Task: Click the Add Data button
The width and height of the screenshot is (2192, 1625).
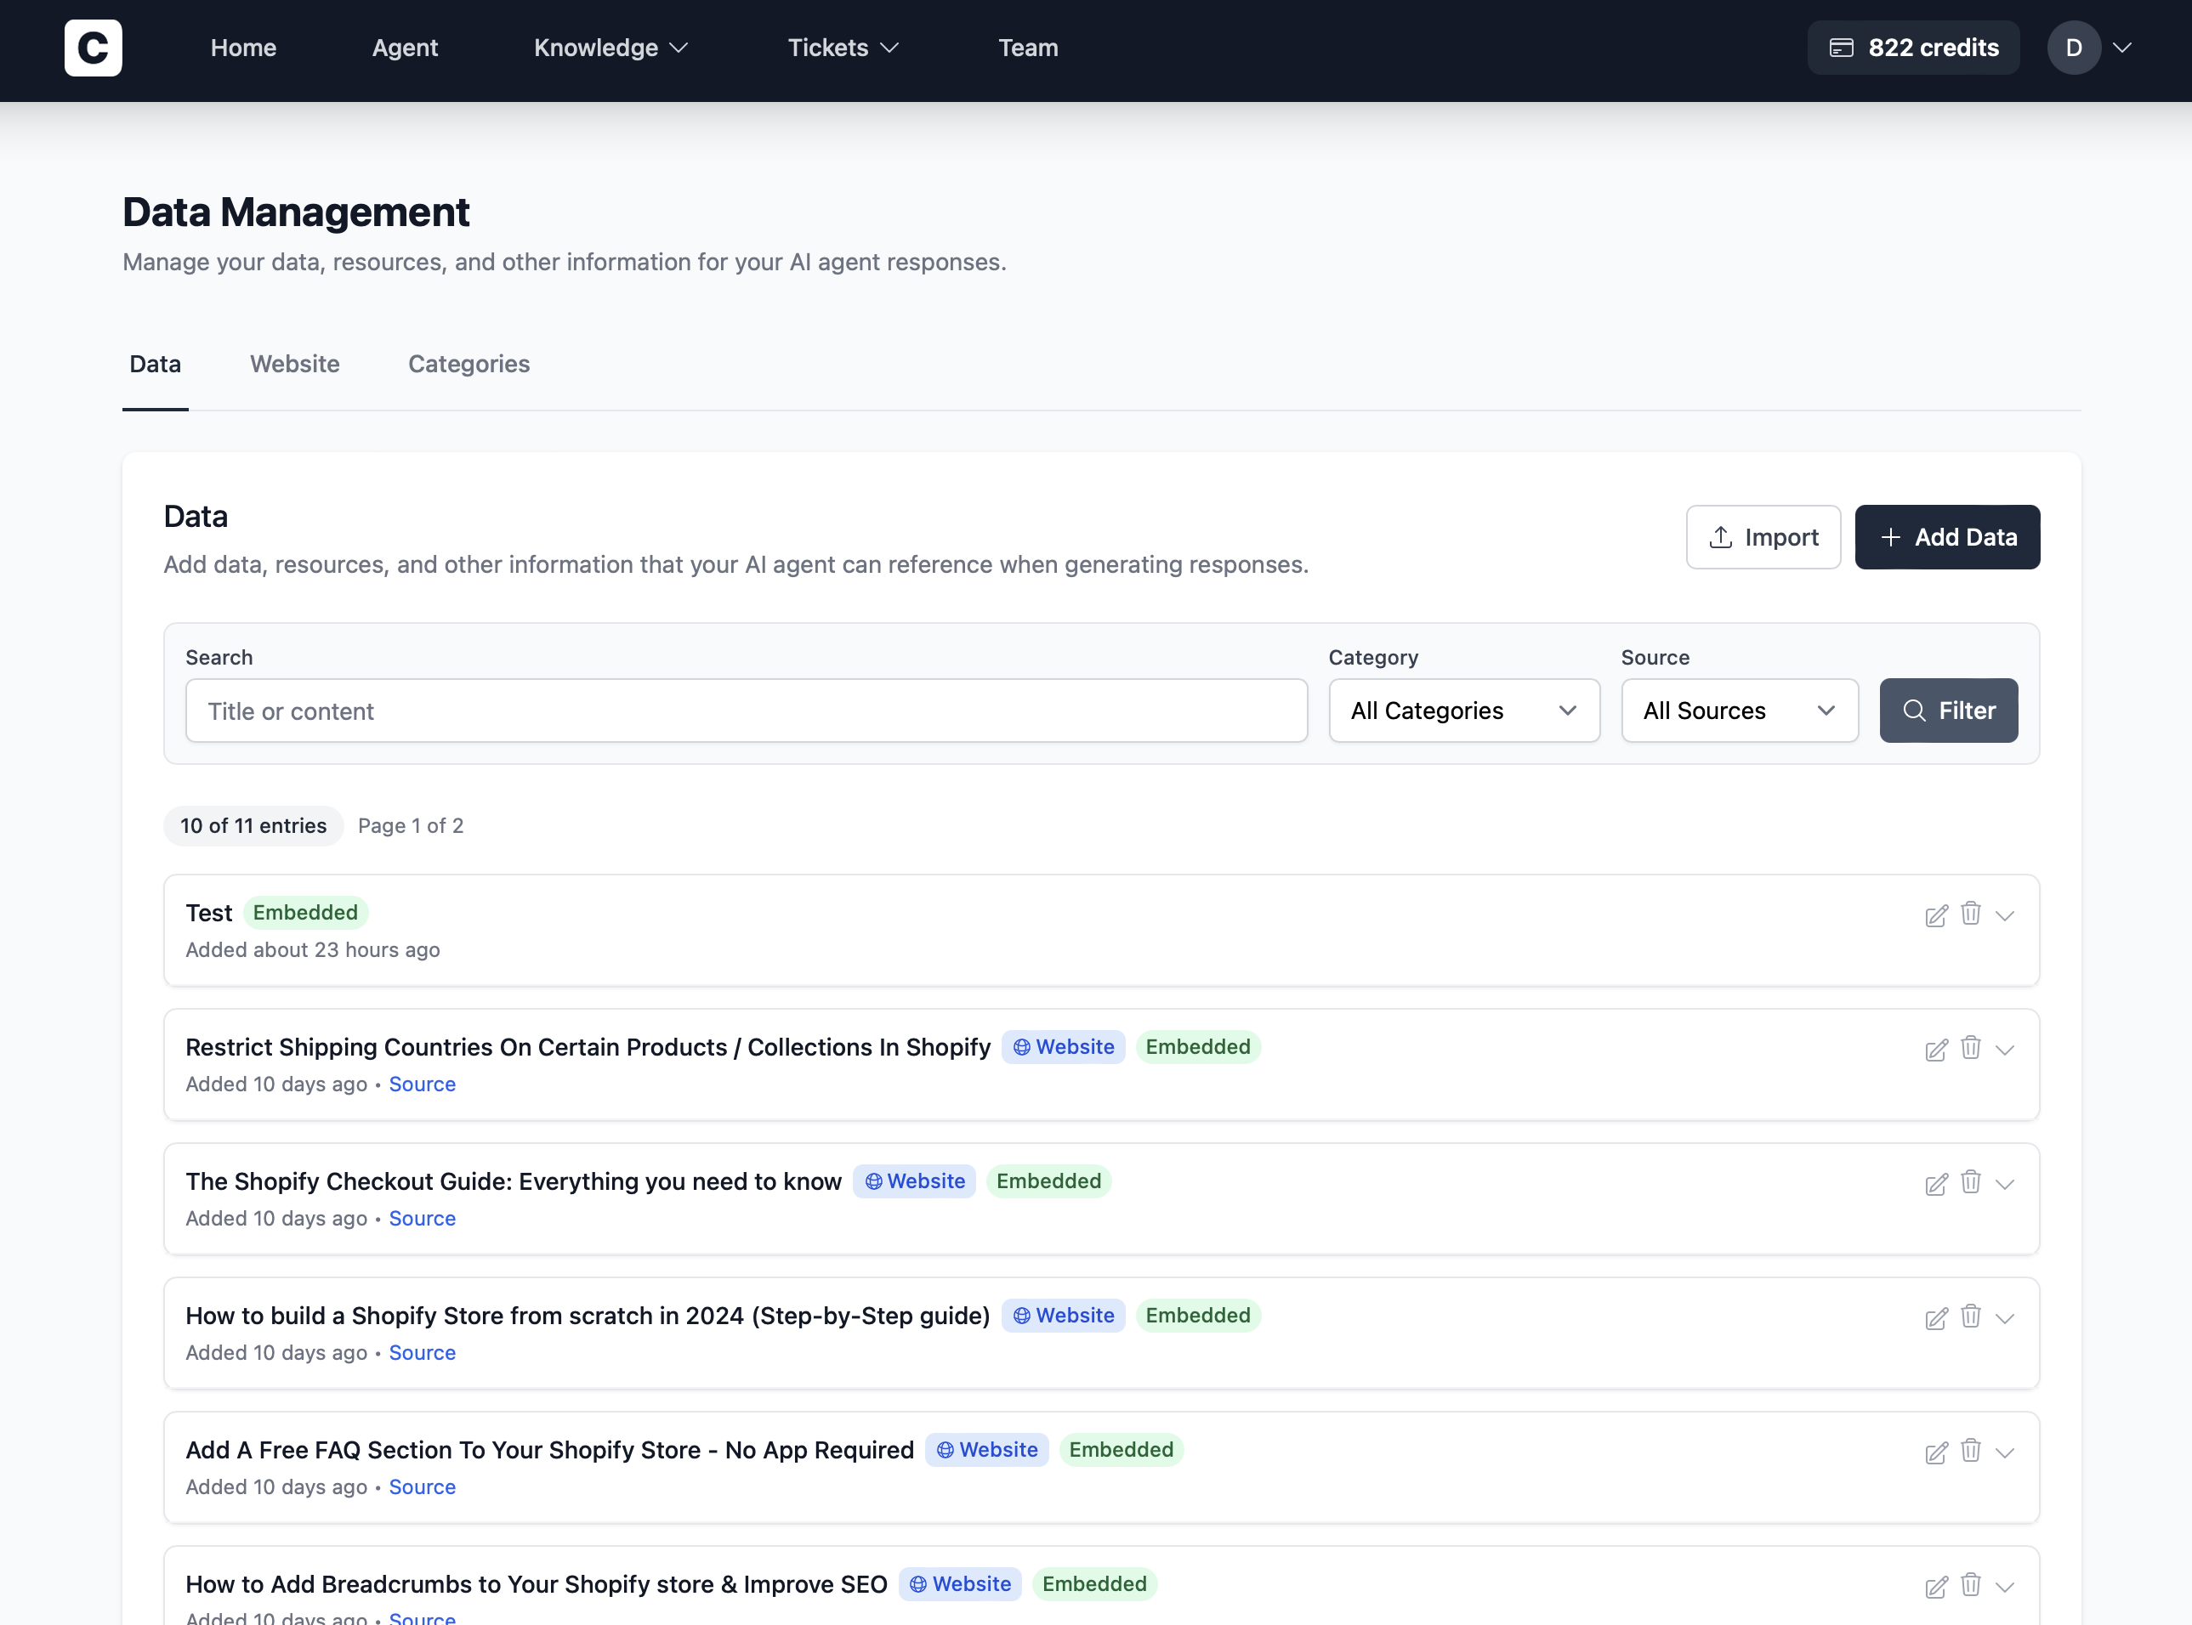Action: tap(1946, 537)
